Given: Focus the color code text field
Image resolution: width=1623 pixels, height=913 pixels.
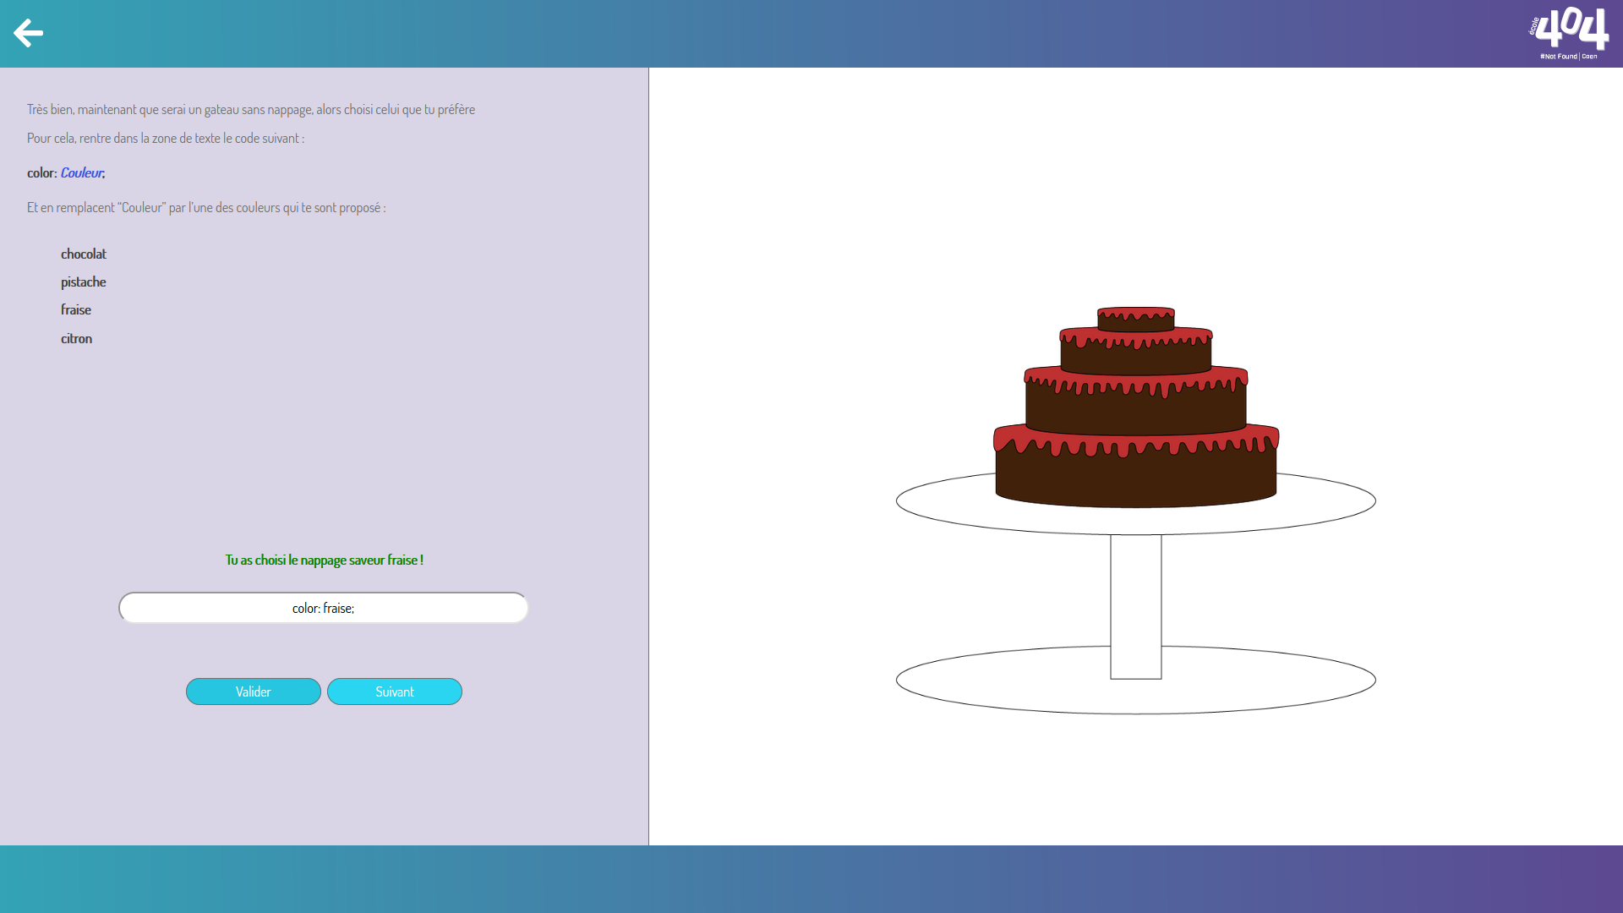Looking at the screenshot, I should tap(323, 608).
